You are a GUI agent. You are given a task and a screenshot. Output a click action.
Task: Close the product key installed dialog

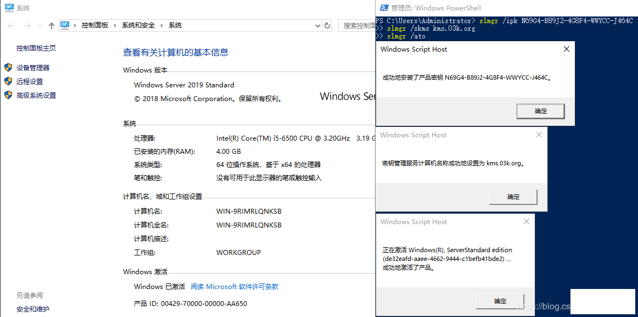567,49
